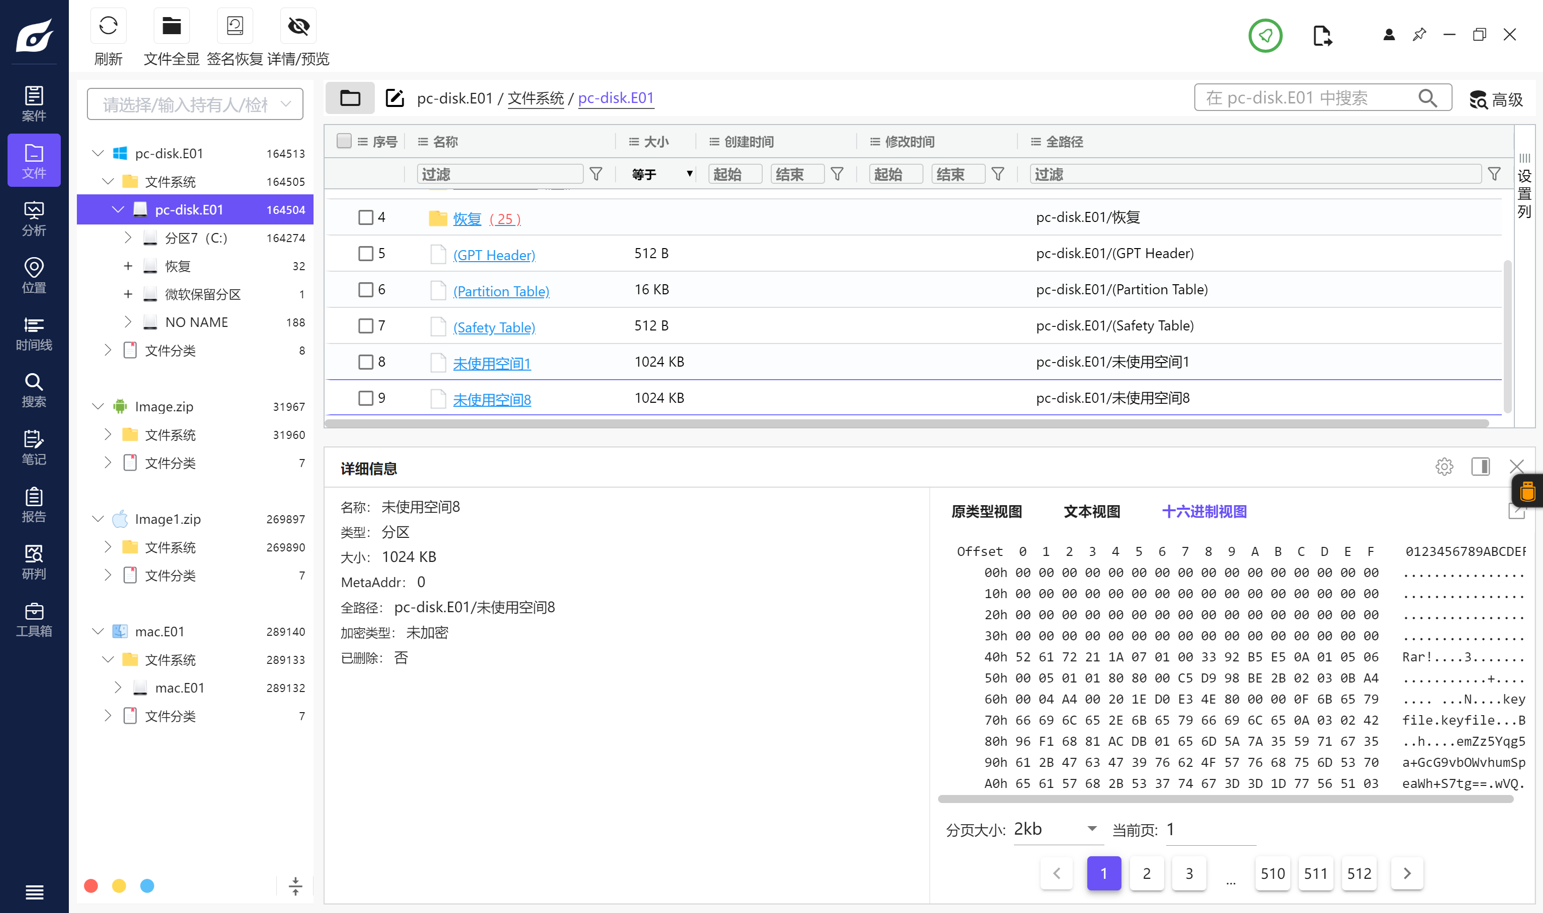
Task: Click the blue color tag dot
Action: point(147,886)
